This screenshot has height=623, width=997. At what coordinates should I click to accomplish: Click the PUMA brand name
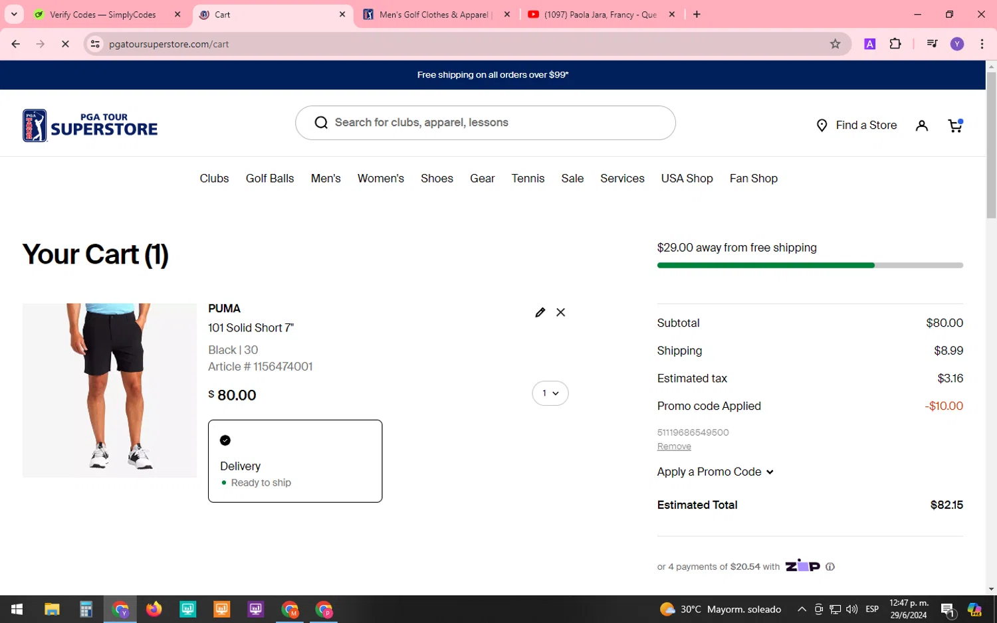[225, 308]
